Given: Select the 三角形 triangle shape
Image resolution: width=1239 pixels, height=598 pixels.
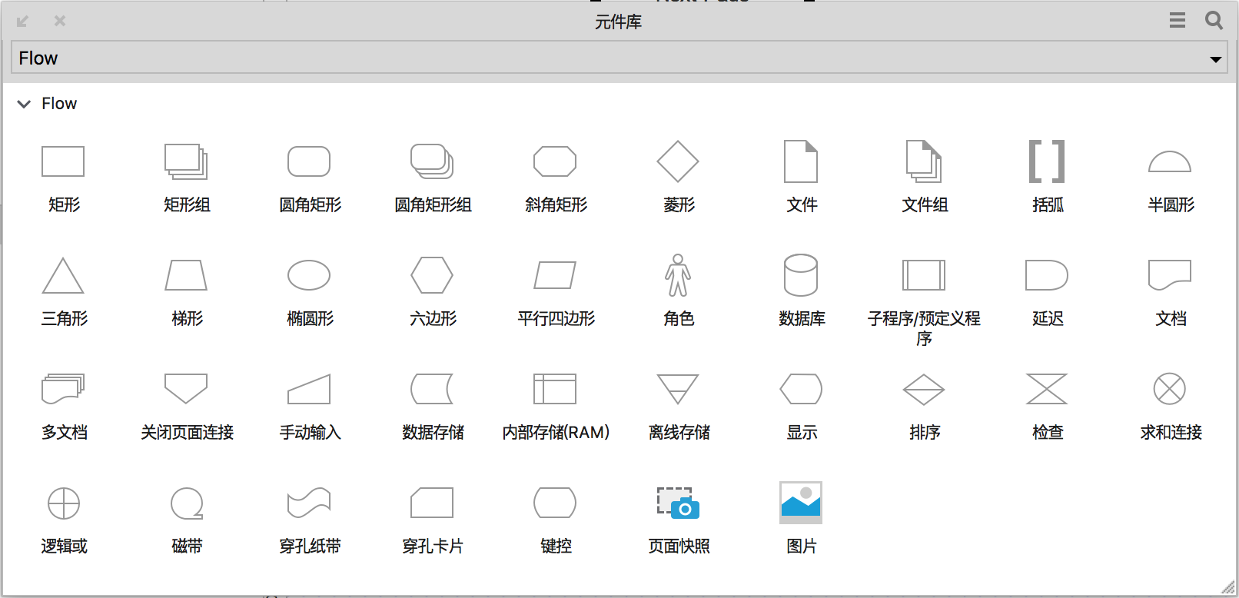Looking at the screenshot, I should 63,275.
